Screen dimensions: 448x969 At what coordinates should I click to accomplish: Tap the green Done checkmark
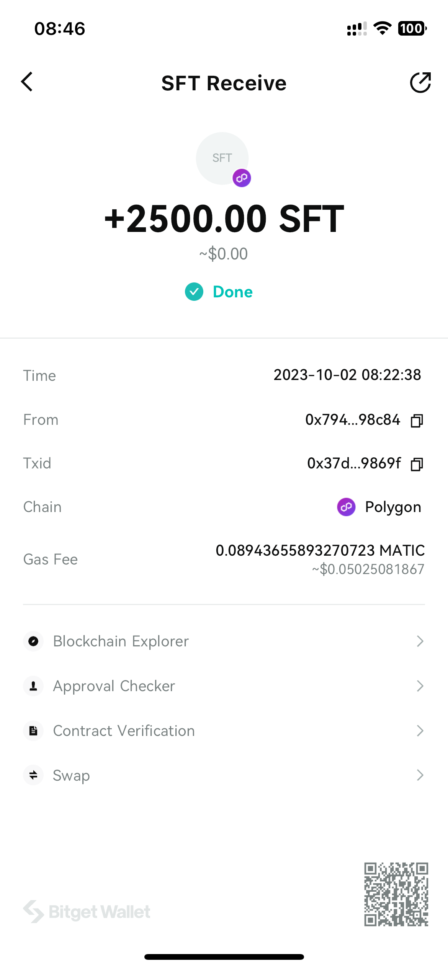coord(194,292)
